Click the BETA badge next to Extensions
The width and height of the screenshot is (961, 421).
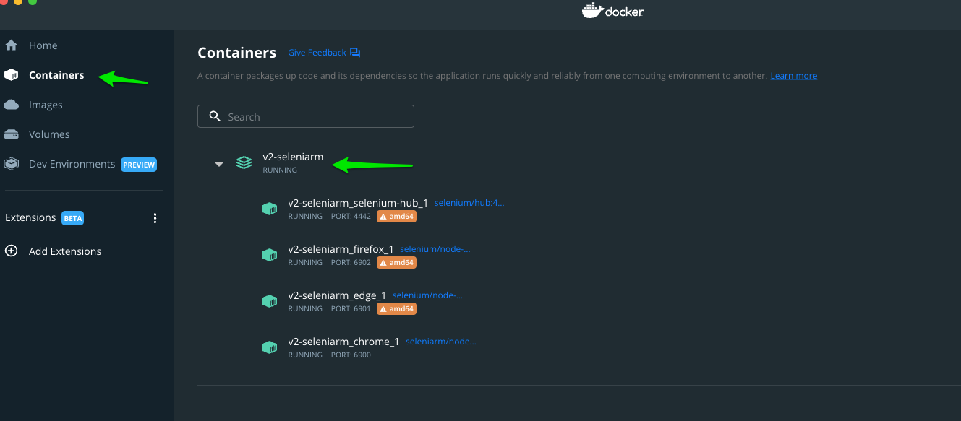[72, 218]
